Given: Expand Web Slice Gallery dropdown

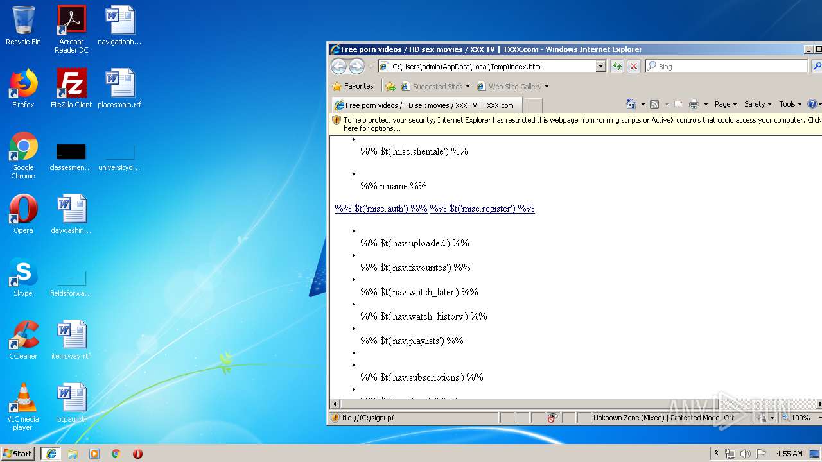Looking at the screenshot, I should click(x=547, y=87).
